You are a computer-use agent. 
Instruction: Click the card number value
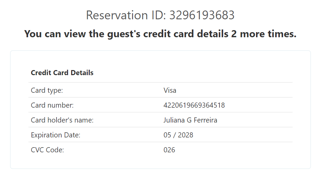194,106
